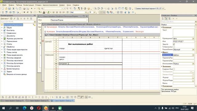Image resolution: width=197 pixels, height=111 pixels.
Task: Open the Сервис menu
Action: click(x=62, y=5)
